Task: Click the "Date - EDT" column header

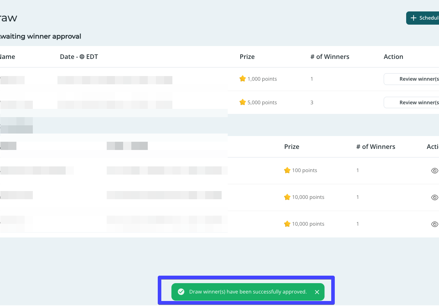Action: coord(79,57)
